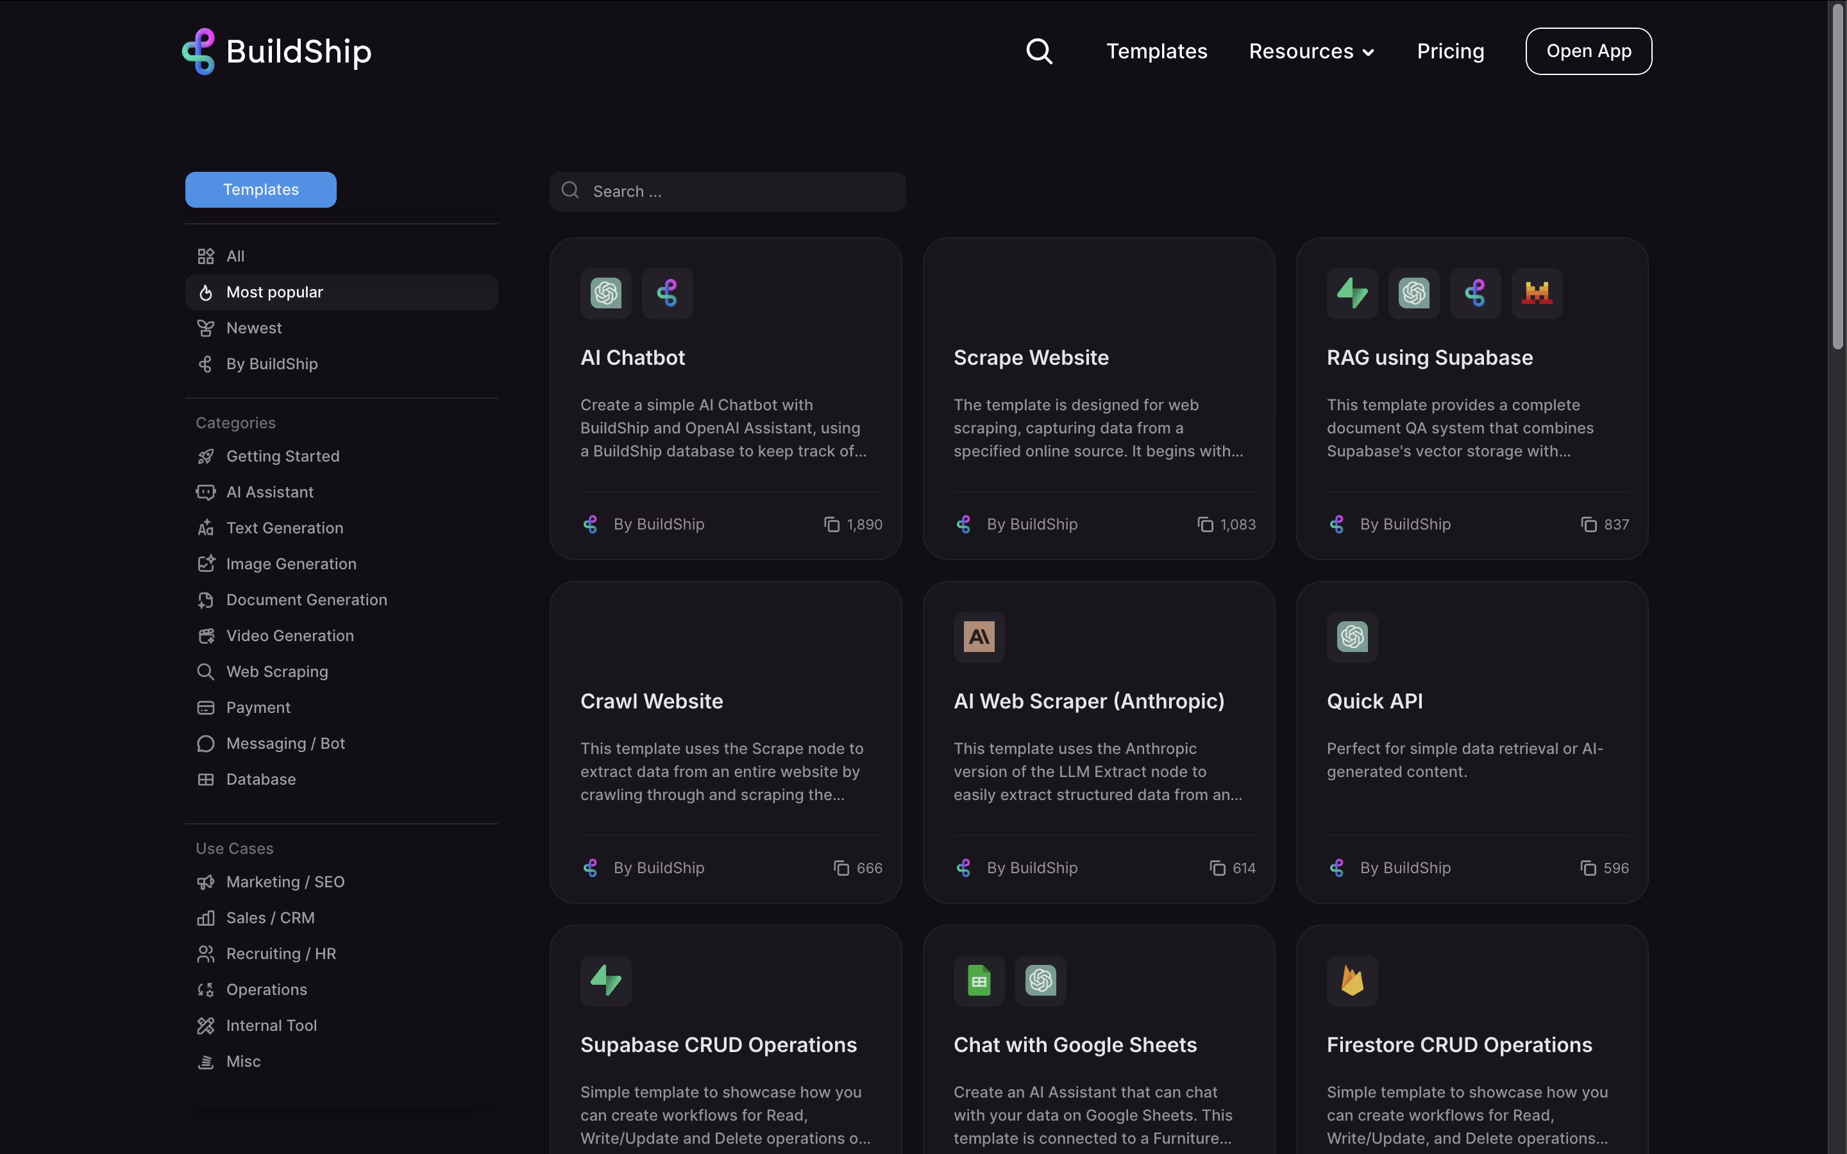1847x1154 pixels.
Task: Click the OpenAI icon on RAG using Supabase card
Action: coord(1413,293)
